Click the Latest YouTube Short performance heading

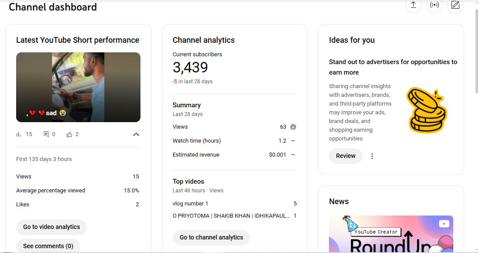78,40
